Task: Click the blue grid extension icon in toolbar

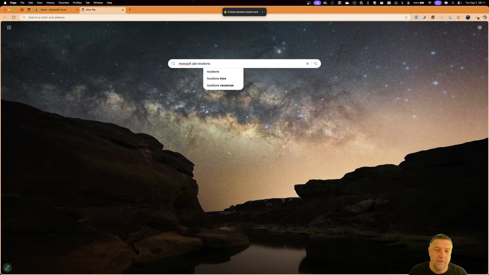Action: (x=416, y=17)
